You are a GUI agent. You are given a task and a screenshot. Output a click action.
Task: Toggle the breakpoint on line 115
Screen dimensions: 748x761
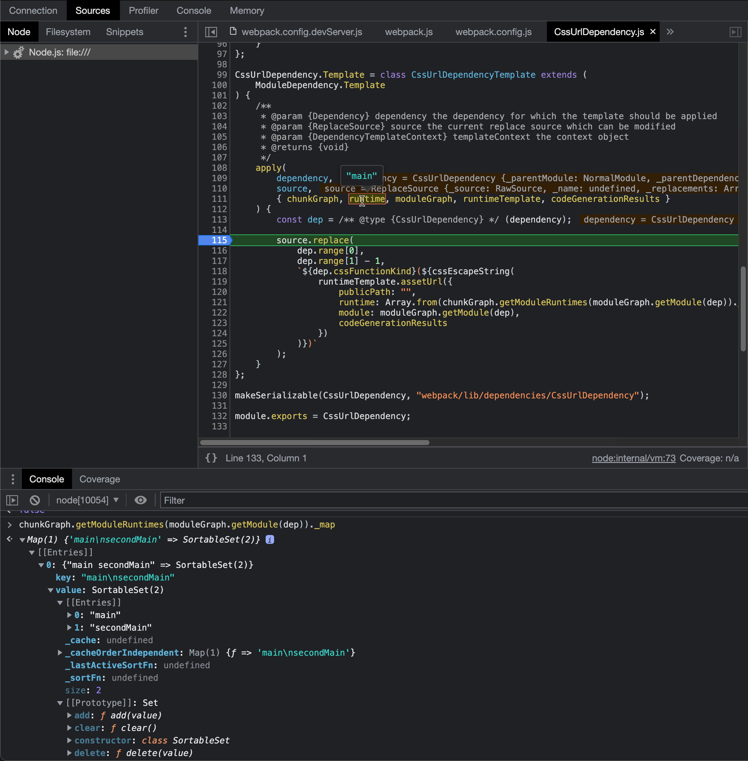click(x=219, y=240)
